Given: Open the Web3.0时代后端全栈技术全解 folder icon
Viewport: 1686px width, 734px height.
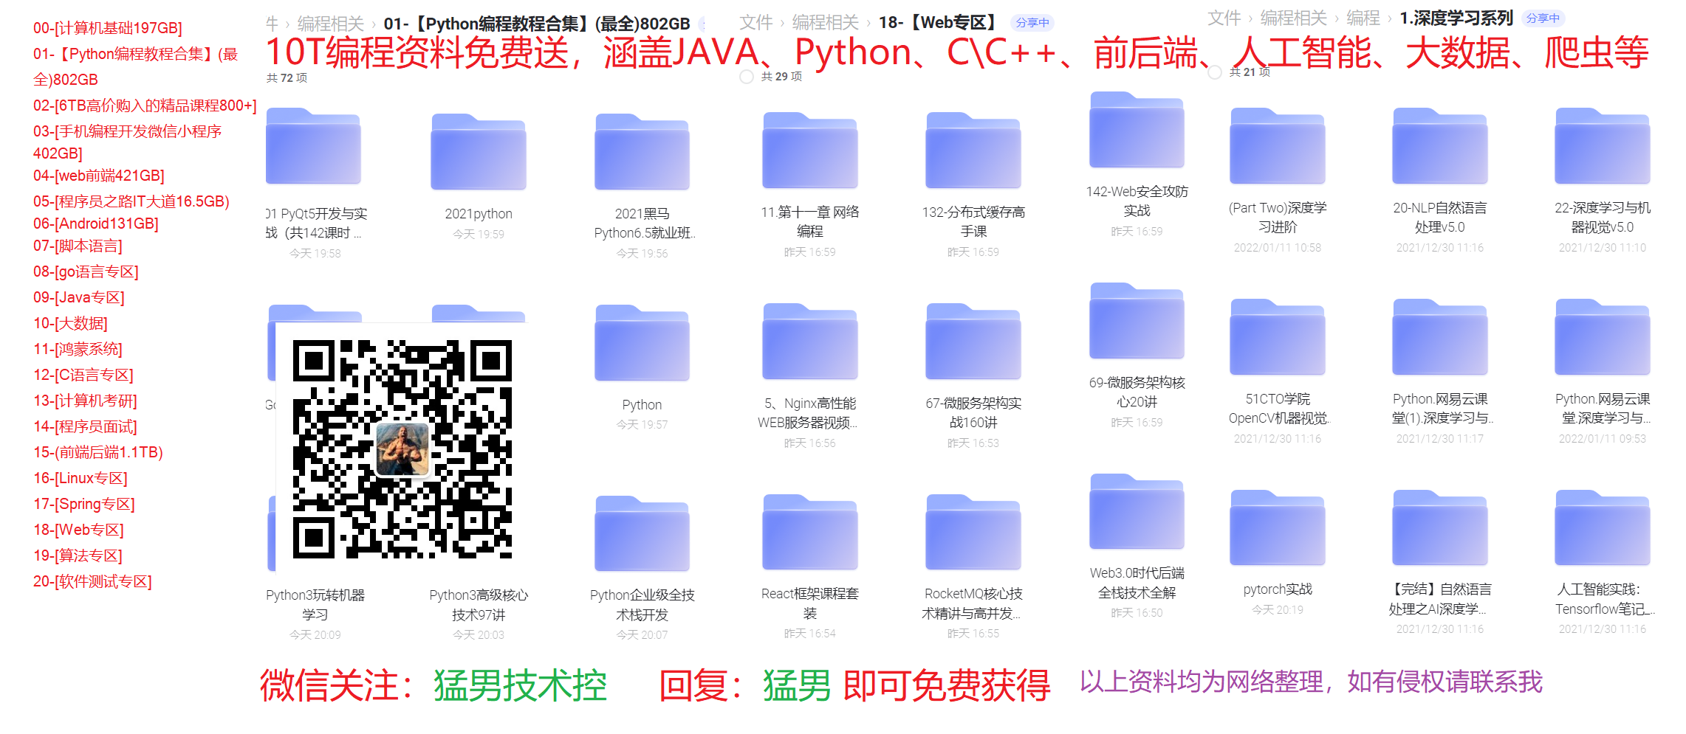Looking at the screenshot, I should tap(1137, 512).
